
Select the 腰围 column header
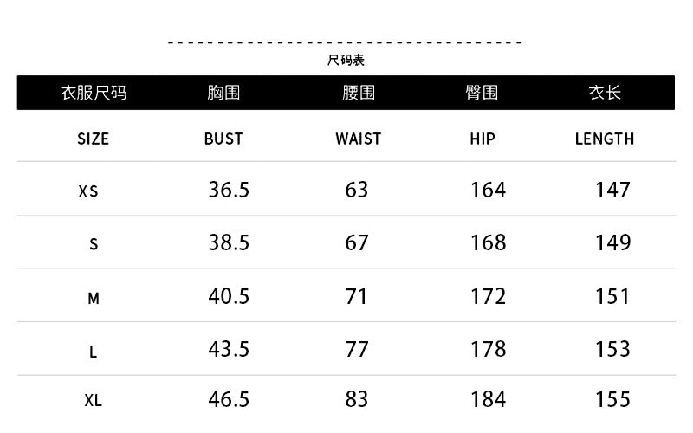[358, 93]
